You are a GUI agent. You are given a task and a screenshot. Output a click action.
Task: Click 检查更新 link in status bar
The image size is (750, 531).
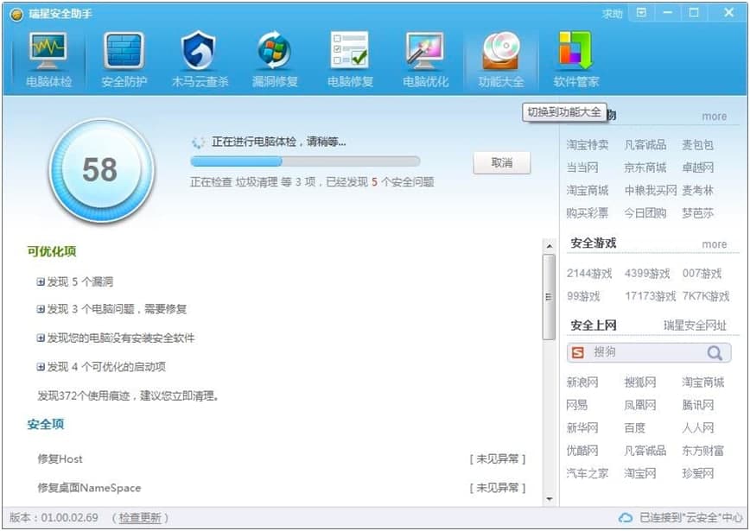click(x=140, y=518)
